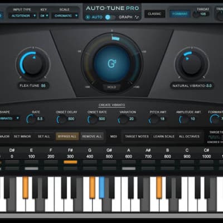Click the Onset Delay knob
223x223 pixels.
coord(61,119)
